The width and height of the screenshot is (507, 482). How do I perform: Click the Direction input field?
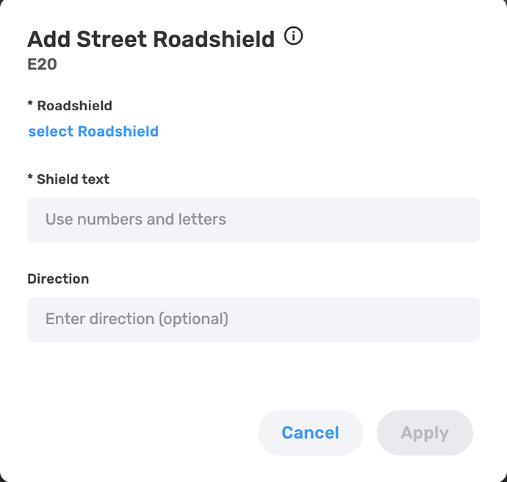(253, 319)
